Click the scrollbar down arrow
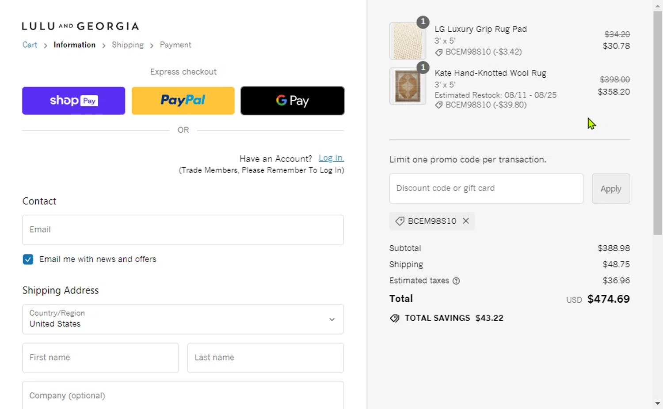Screen dimensions: 663x409 (x=658, y=403)
